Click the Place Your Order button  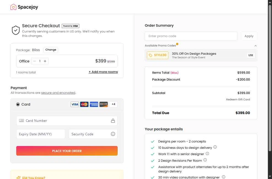67,151
